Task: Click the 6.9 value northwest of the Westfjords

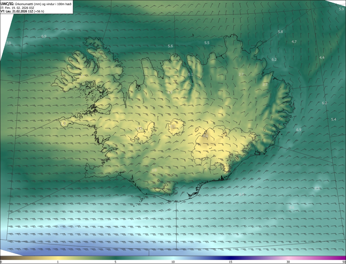Action: pos(44,36)
